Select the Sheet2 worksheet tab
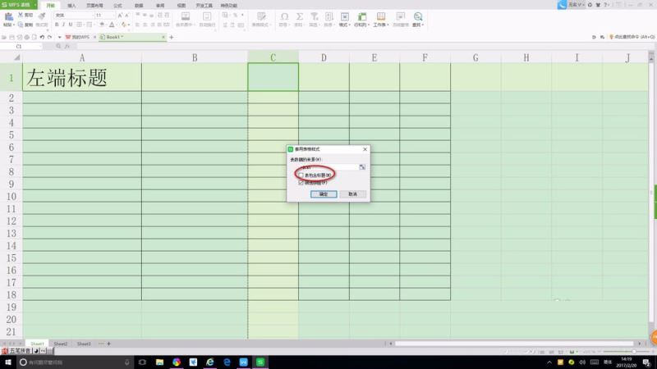This screenshot has height=369, width=657. click(x=60, y=344)
